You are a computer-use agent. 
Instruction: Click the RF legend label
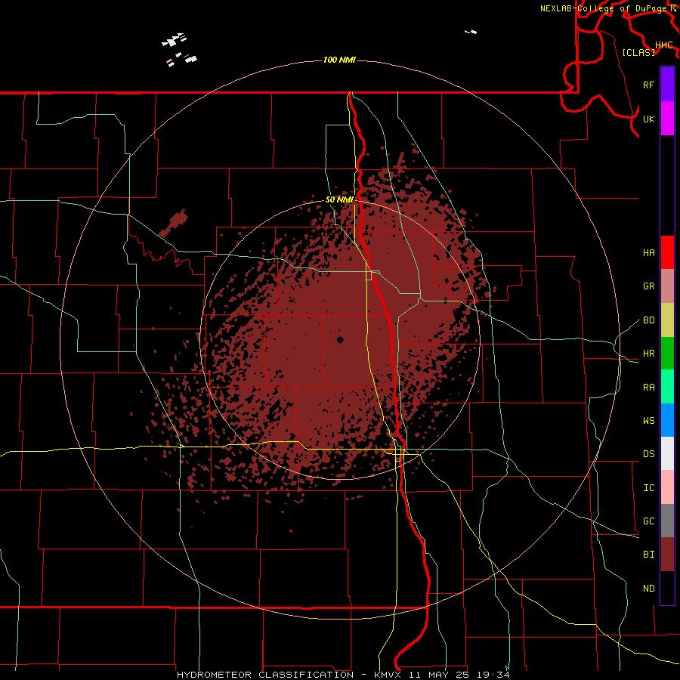648,85
